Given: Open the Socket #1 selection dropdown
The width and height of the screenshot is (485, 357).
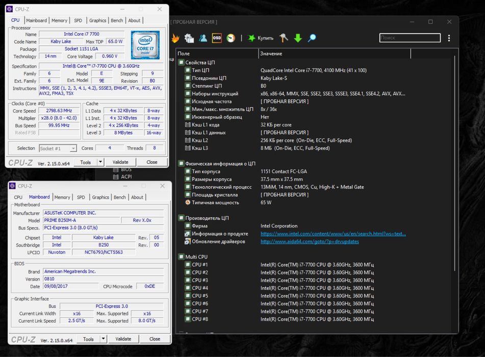Looking at the screenshot, I should click(x=58, y=148).
